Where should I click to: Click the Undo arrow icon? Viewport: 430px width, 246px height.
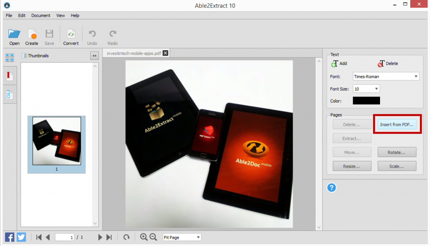(92, 34)
